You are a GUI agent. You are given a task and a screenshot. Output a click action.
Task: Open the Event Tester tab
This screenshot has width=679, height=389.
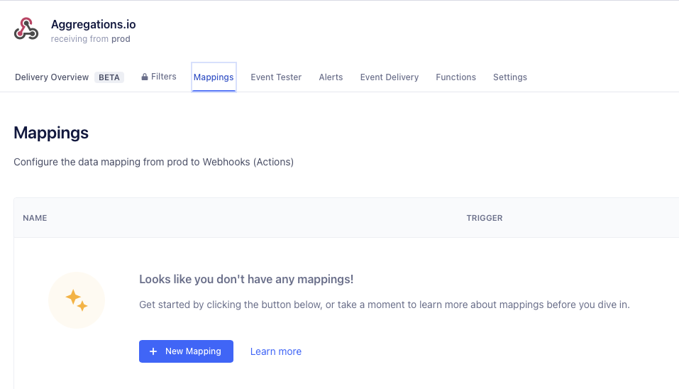(276, 77)
